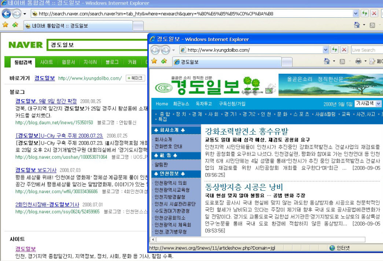This screenshot has height=261, width=383.
Task: Stop loading in 경도일보 window
Action: tap(344, 50)
